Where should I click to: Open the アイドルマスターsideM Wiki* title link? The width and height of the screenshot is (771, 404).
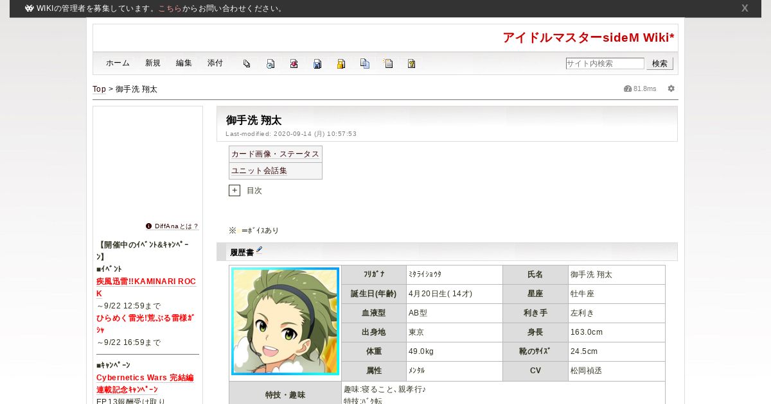point(589,38)
